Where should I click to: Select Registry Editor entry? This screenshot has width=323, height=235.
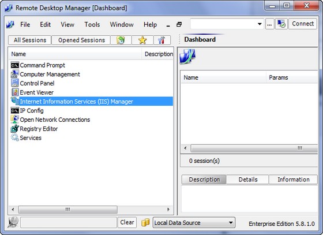39,129
